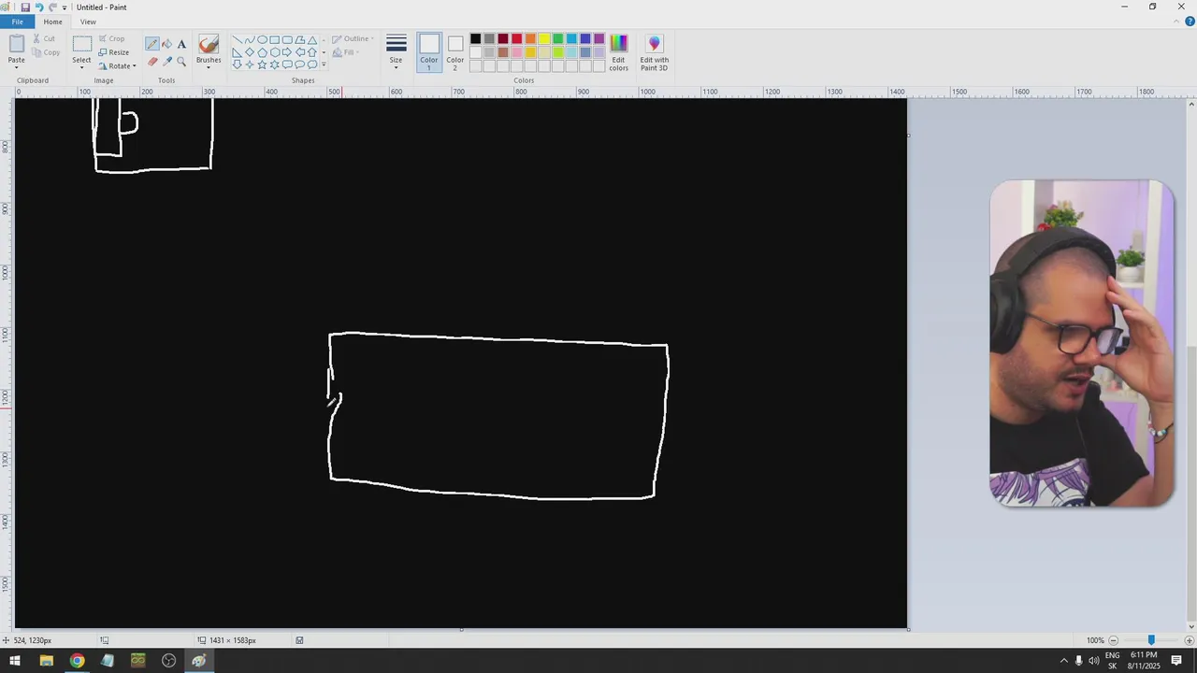Activate Color 2 background selector
1197x673 pixels.
click(455, 52)
